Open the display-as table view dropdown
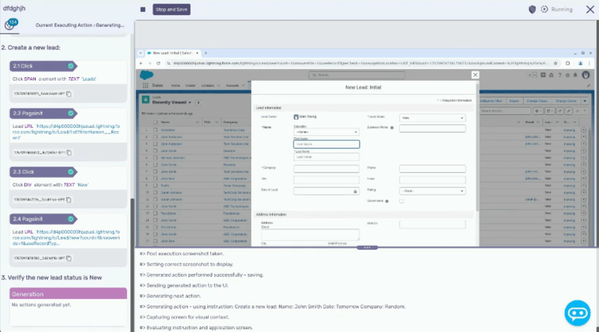The height and width of the screenshot is (332, 599). coord(549,111)
